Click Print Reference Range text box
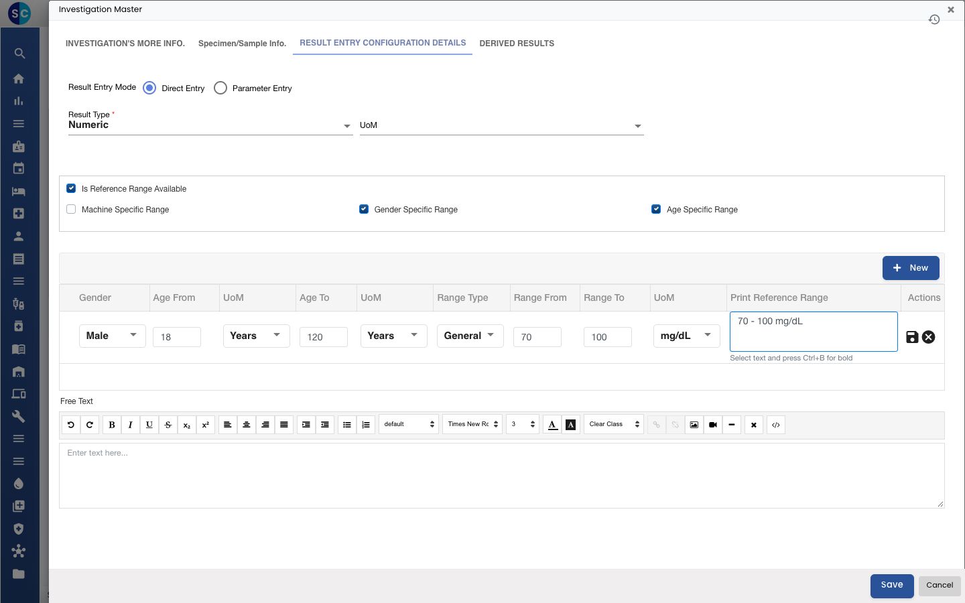965x603 pixels. [814, 332]
